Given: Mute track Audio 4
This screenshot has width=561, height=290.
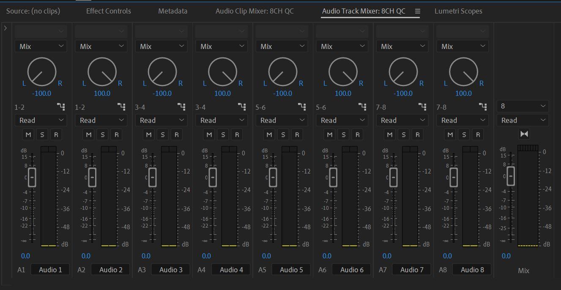Looking at the screenshot, I should (x=209, y=135).
